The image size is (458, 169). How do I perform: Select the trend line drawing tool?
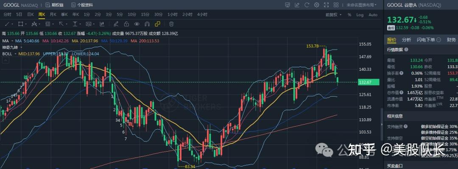pyautogui.click(x=8, y=24)
